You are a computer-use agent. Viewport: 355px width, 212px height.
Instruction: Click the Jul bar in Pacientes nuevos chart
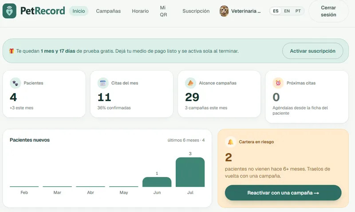click(190, 172)
